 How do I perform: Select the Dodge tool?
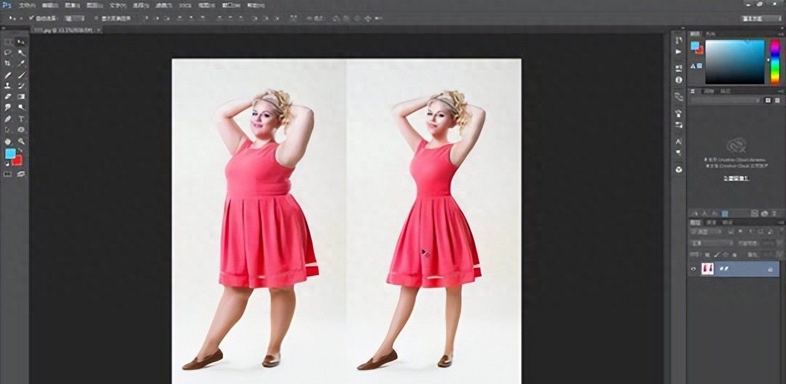point(21,107)
